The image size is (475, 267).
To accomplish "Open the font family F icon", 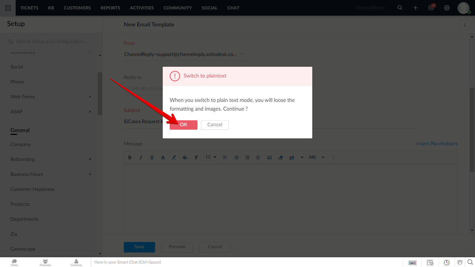I will click(196, 157).
